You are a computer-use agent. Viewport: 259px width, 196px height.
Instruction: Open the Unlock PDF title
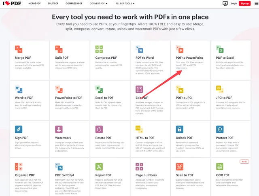[184, 138]
